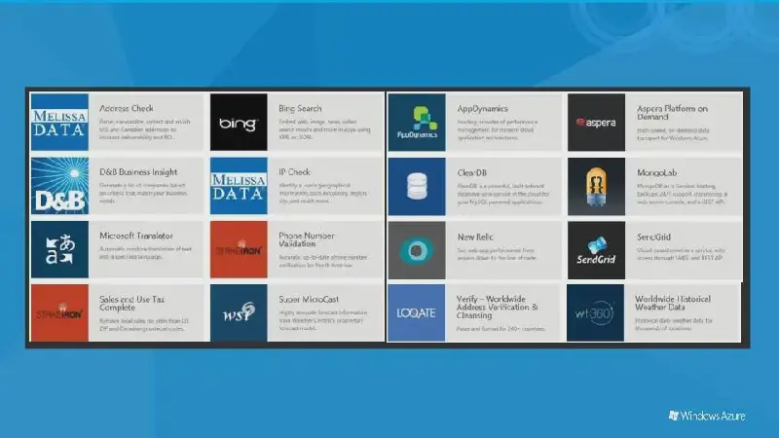Click the Phone Number Validation title
The height and width of the screenshot is (438, 779).
307,239
